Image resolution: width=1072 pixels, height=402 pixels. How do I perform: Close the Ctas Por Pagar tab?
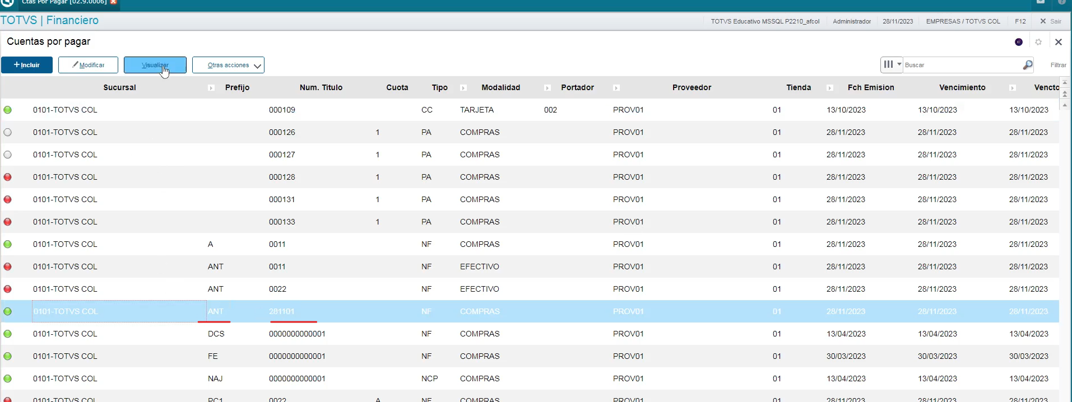114,2
